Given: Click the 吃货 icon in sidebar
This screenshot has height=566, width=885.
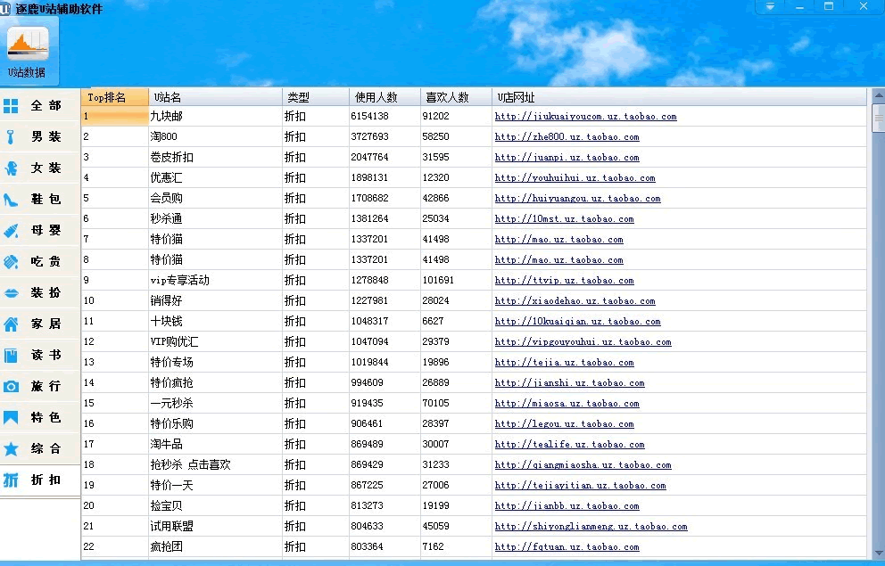Looking at the screenshot, I should tap(11, 261).
